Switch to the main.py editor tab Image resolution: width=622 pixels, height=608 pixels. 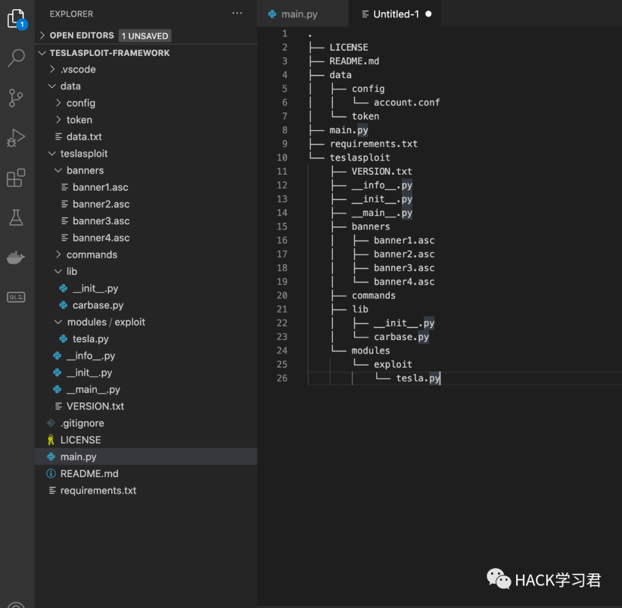point(303,14)
